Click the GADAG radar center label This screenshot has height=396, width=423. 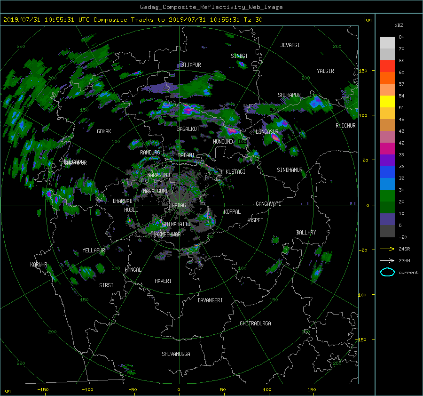[x=179, y=205]
